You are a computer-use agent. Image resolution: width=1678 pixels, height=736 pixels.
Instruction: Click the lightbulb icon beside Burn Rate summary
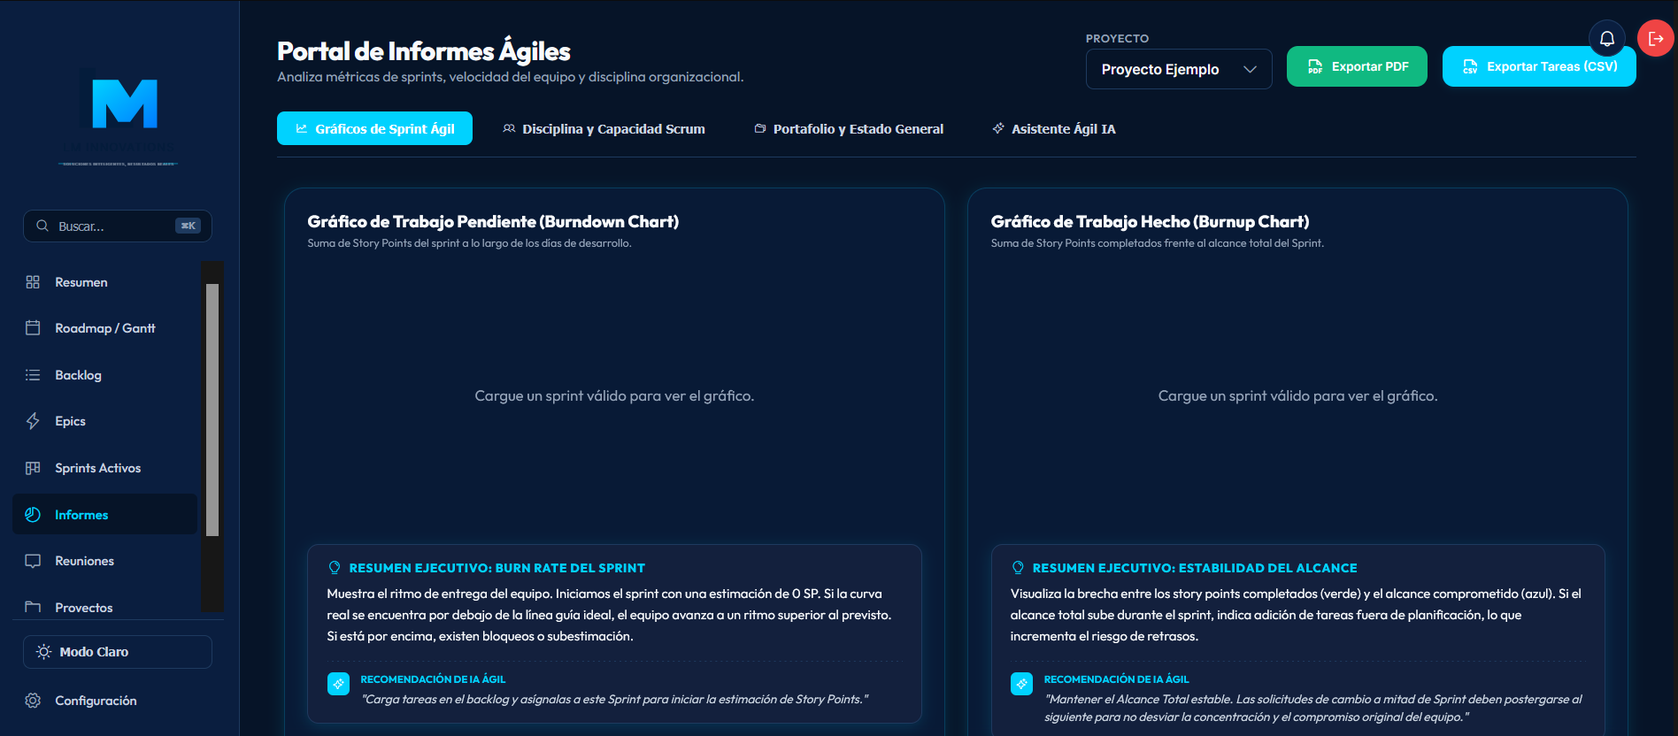tap(335, 568)
